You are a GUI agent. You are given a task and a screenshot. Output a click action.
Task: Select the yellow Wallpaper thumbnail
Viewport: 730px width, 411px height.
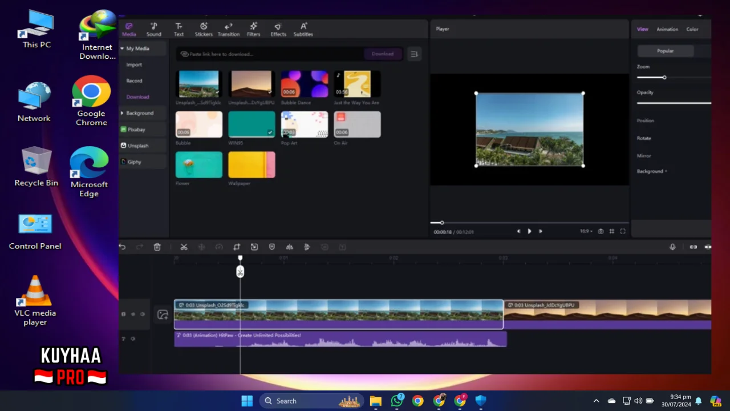click(x=252, y=165)
